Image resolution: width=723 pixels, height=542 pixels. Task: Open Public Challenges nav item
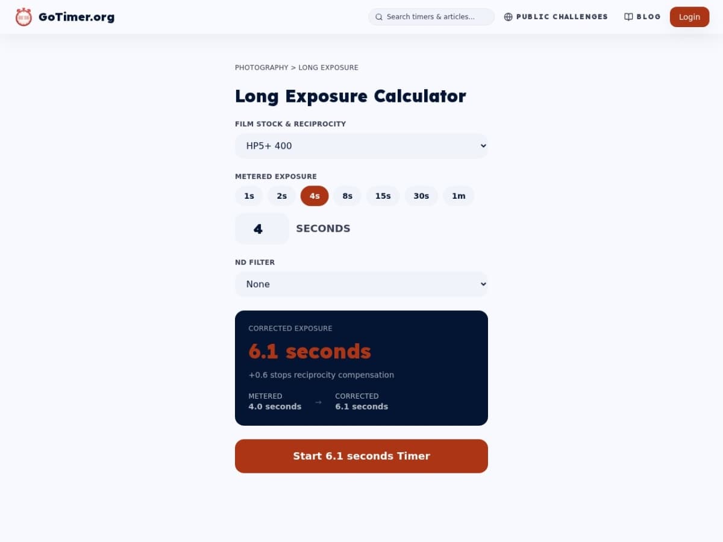point(562,17)
